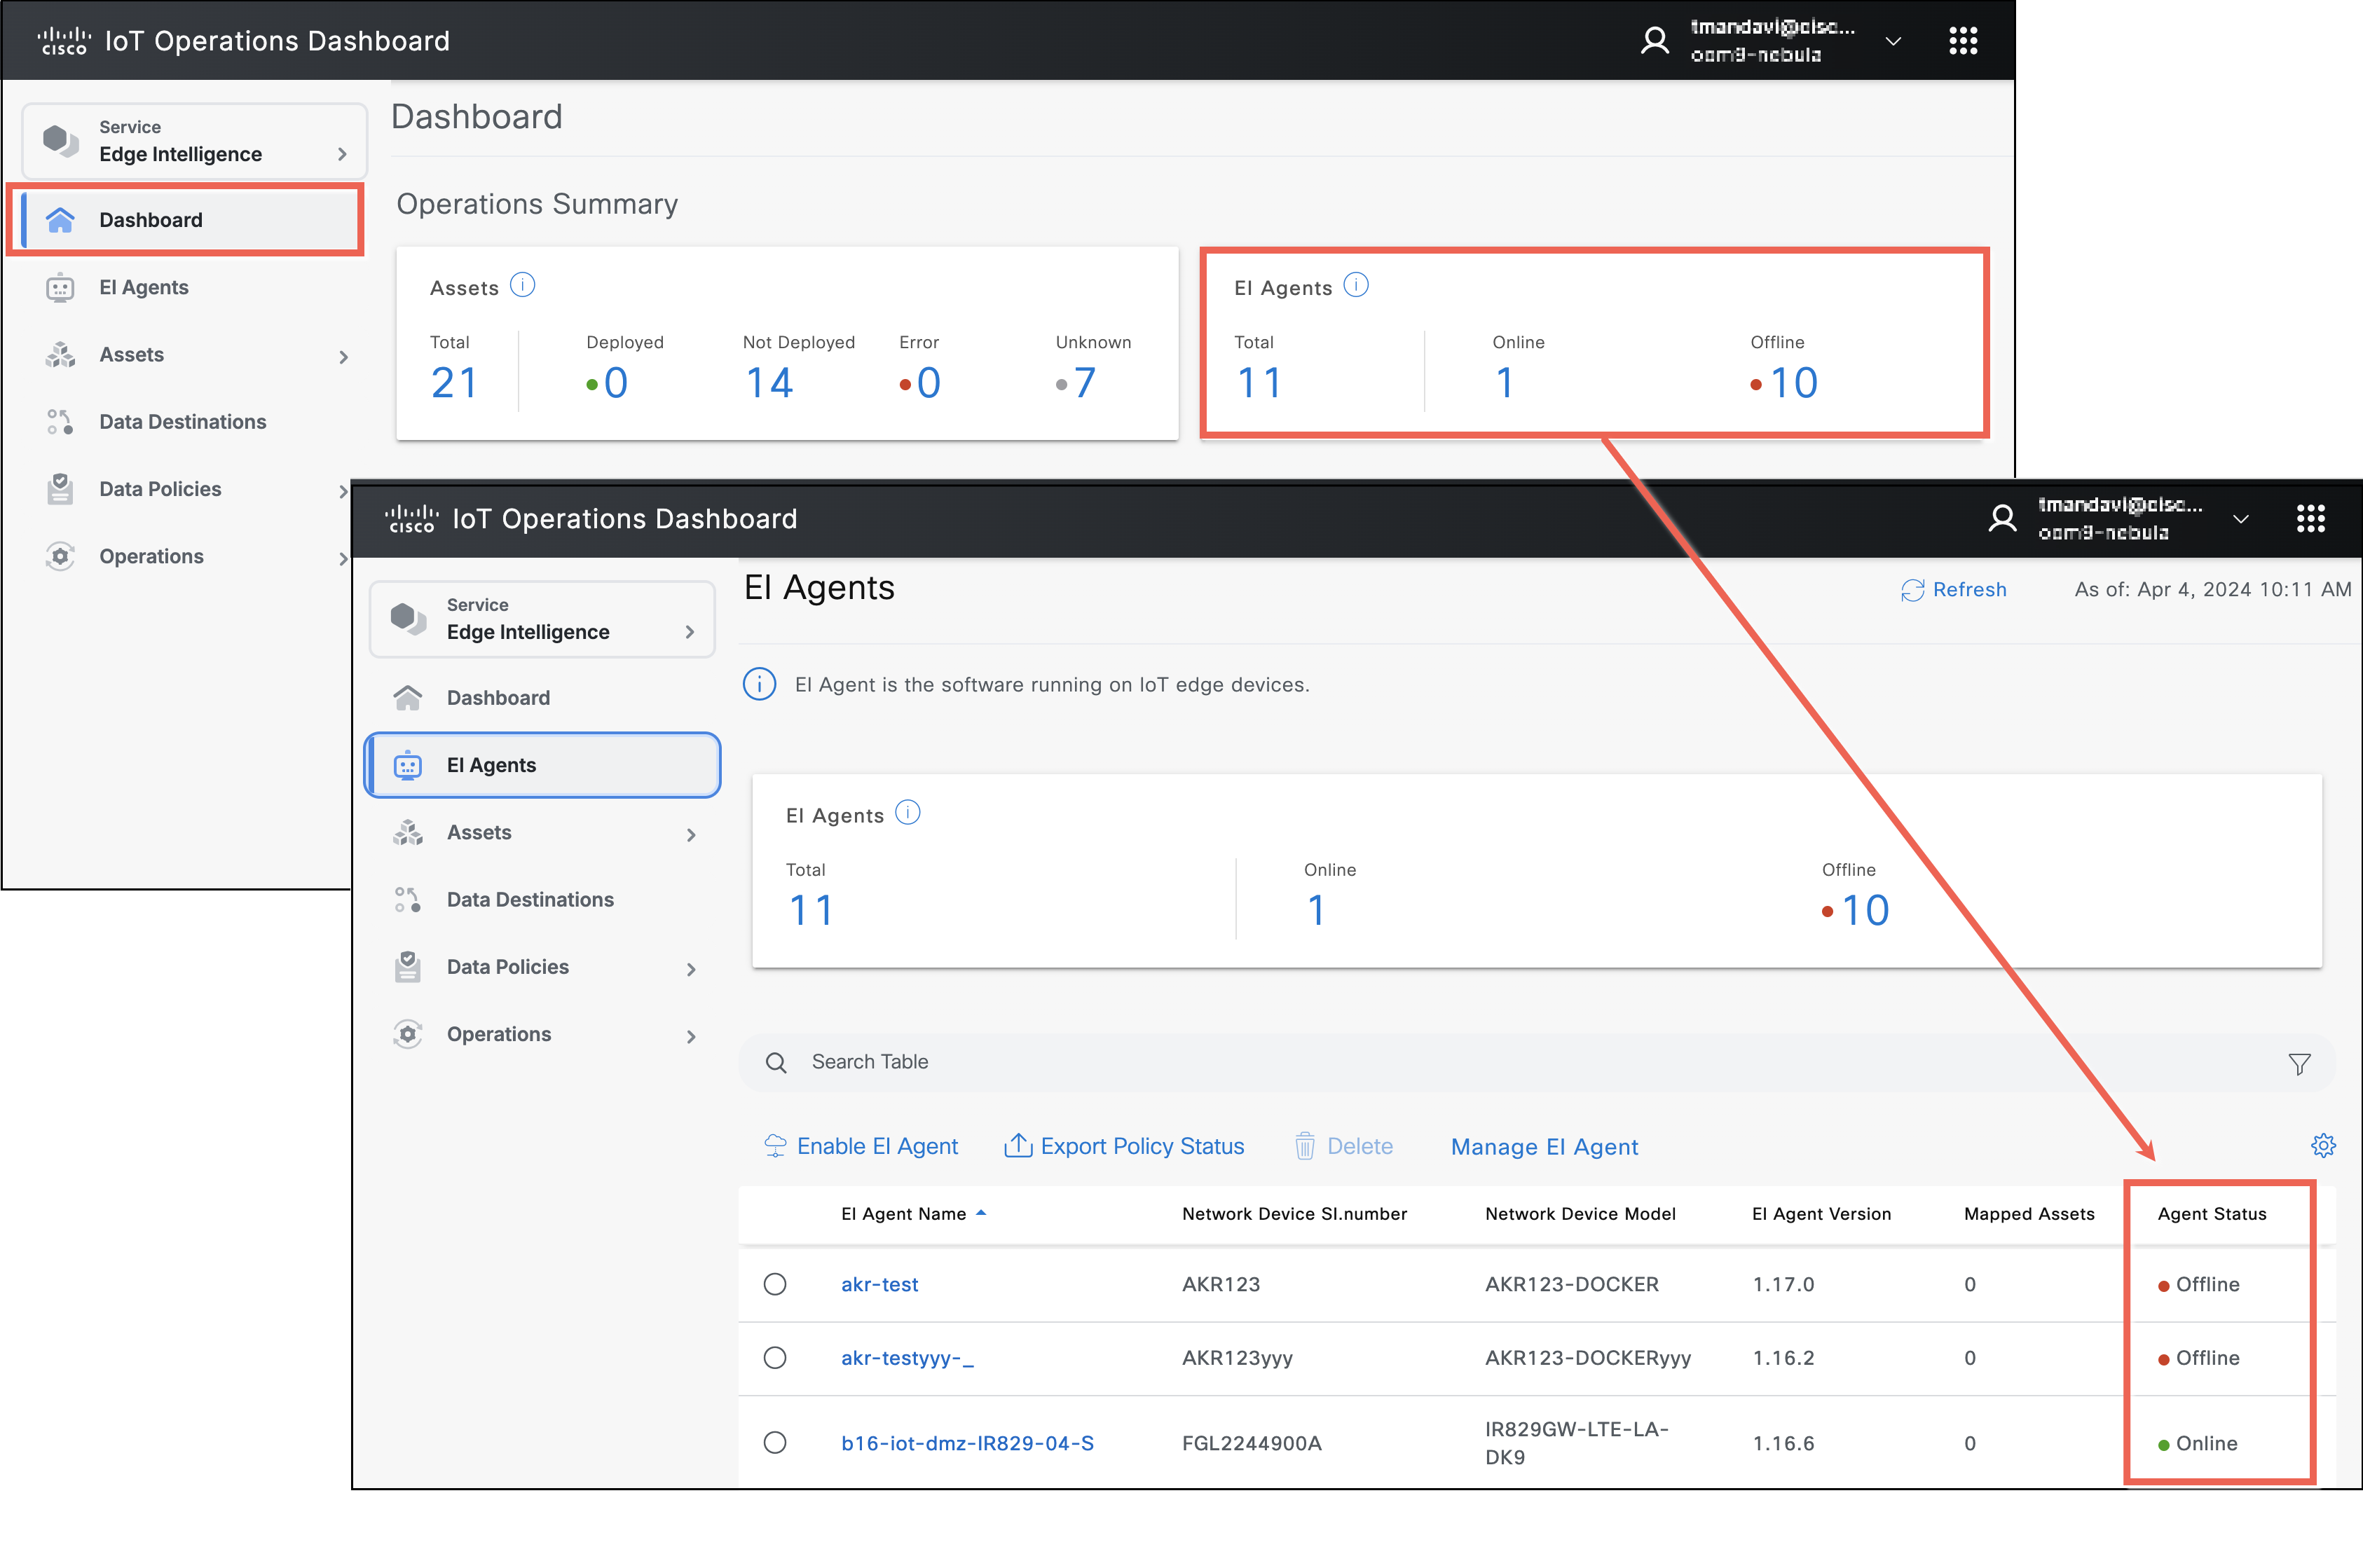Image resolution: width=2363 pixels, height=1568 pixels.
Task: Click EI Agents card info icon in front window
Action: tap(908, 813)
